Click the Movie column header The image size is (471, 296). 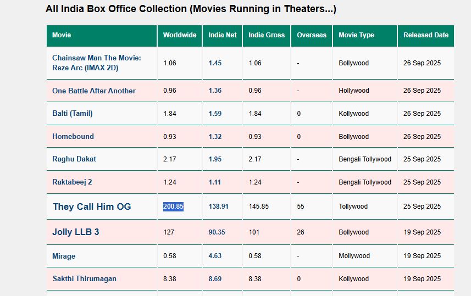point(62,35)
